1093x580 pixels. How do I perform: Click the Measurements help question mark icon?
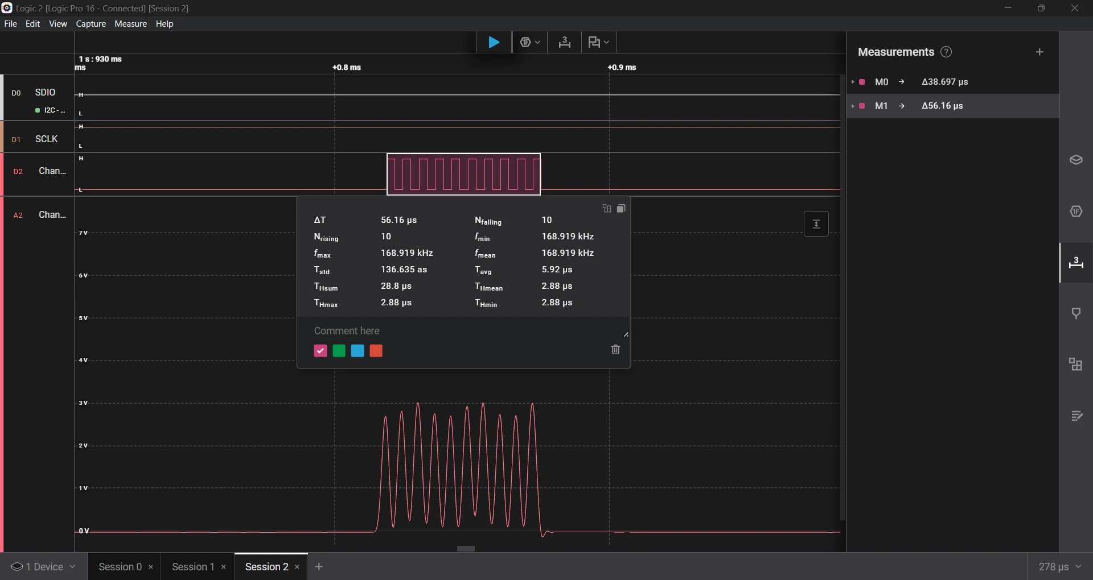pyautogui.click(x=946, y=52)
